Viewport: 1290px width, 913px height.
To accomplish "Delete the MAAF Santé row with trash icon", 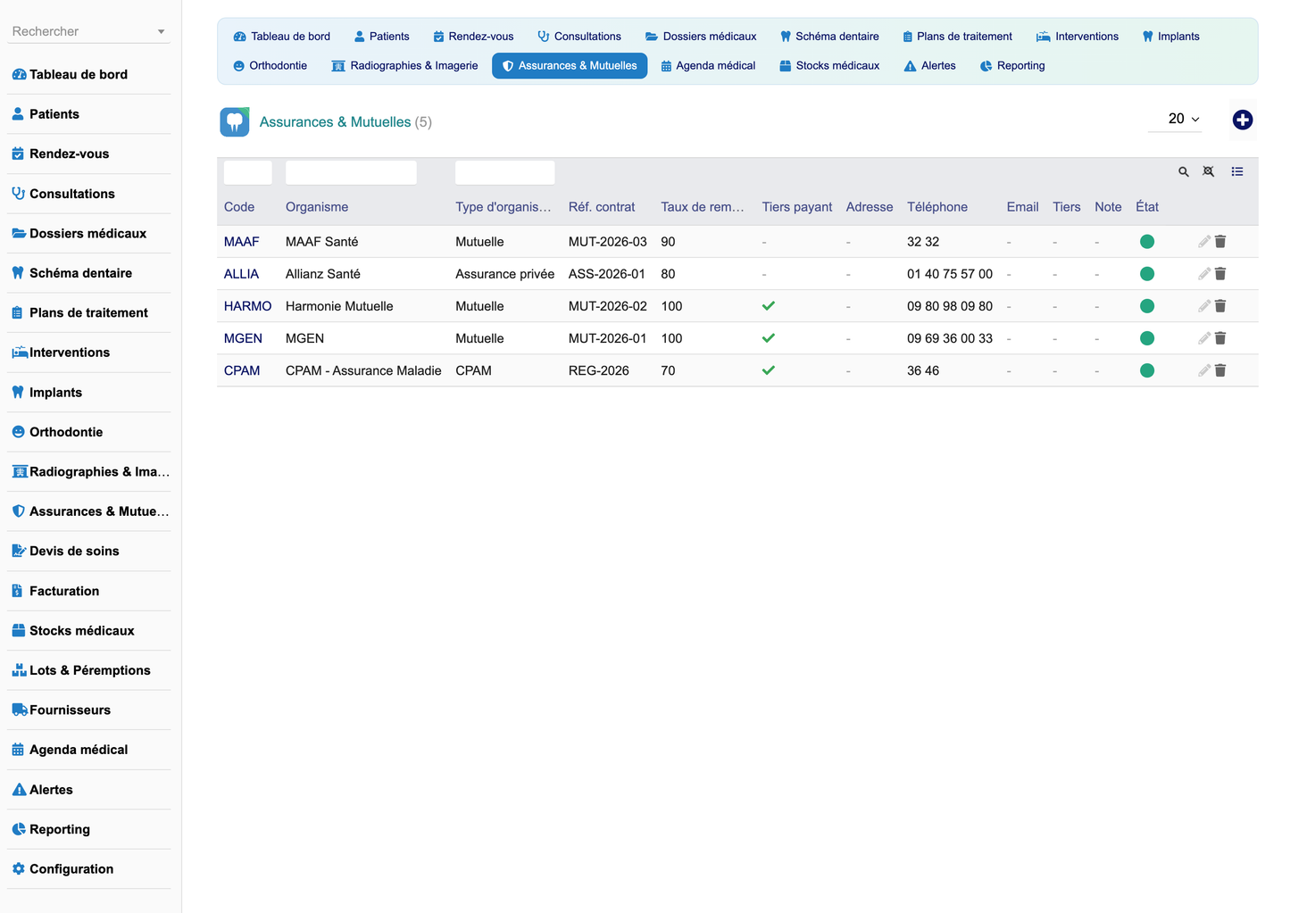I will click(x=1220, y=242).
